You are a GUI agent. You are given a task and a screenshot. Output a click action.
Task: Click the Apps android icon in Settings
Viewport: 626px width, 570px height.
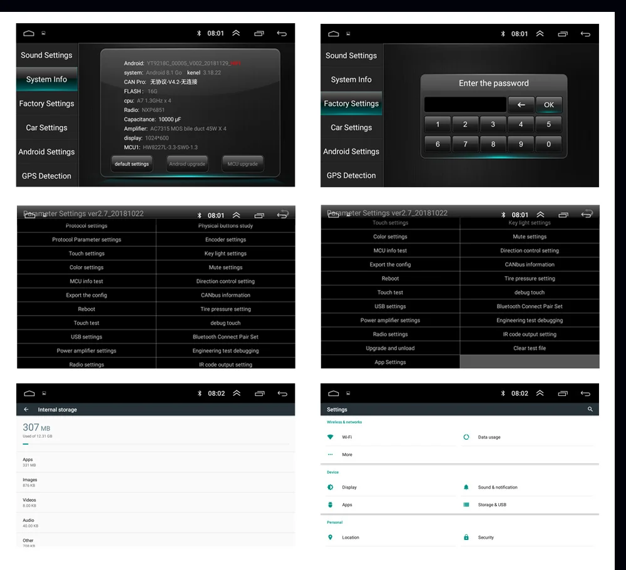(330, 505)
